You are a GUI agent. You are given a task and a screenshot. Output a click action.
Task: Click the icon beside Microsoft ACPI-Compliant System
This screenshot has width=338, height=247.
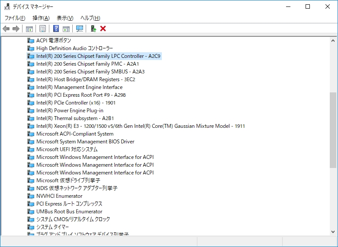[31, 133]
